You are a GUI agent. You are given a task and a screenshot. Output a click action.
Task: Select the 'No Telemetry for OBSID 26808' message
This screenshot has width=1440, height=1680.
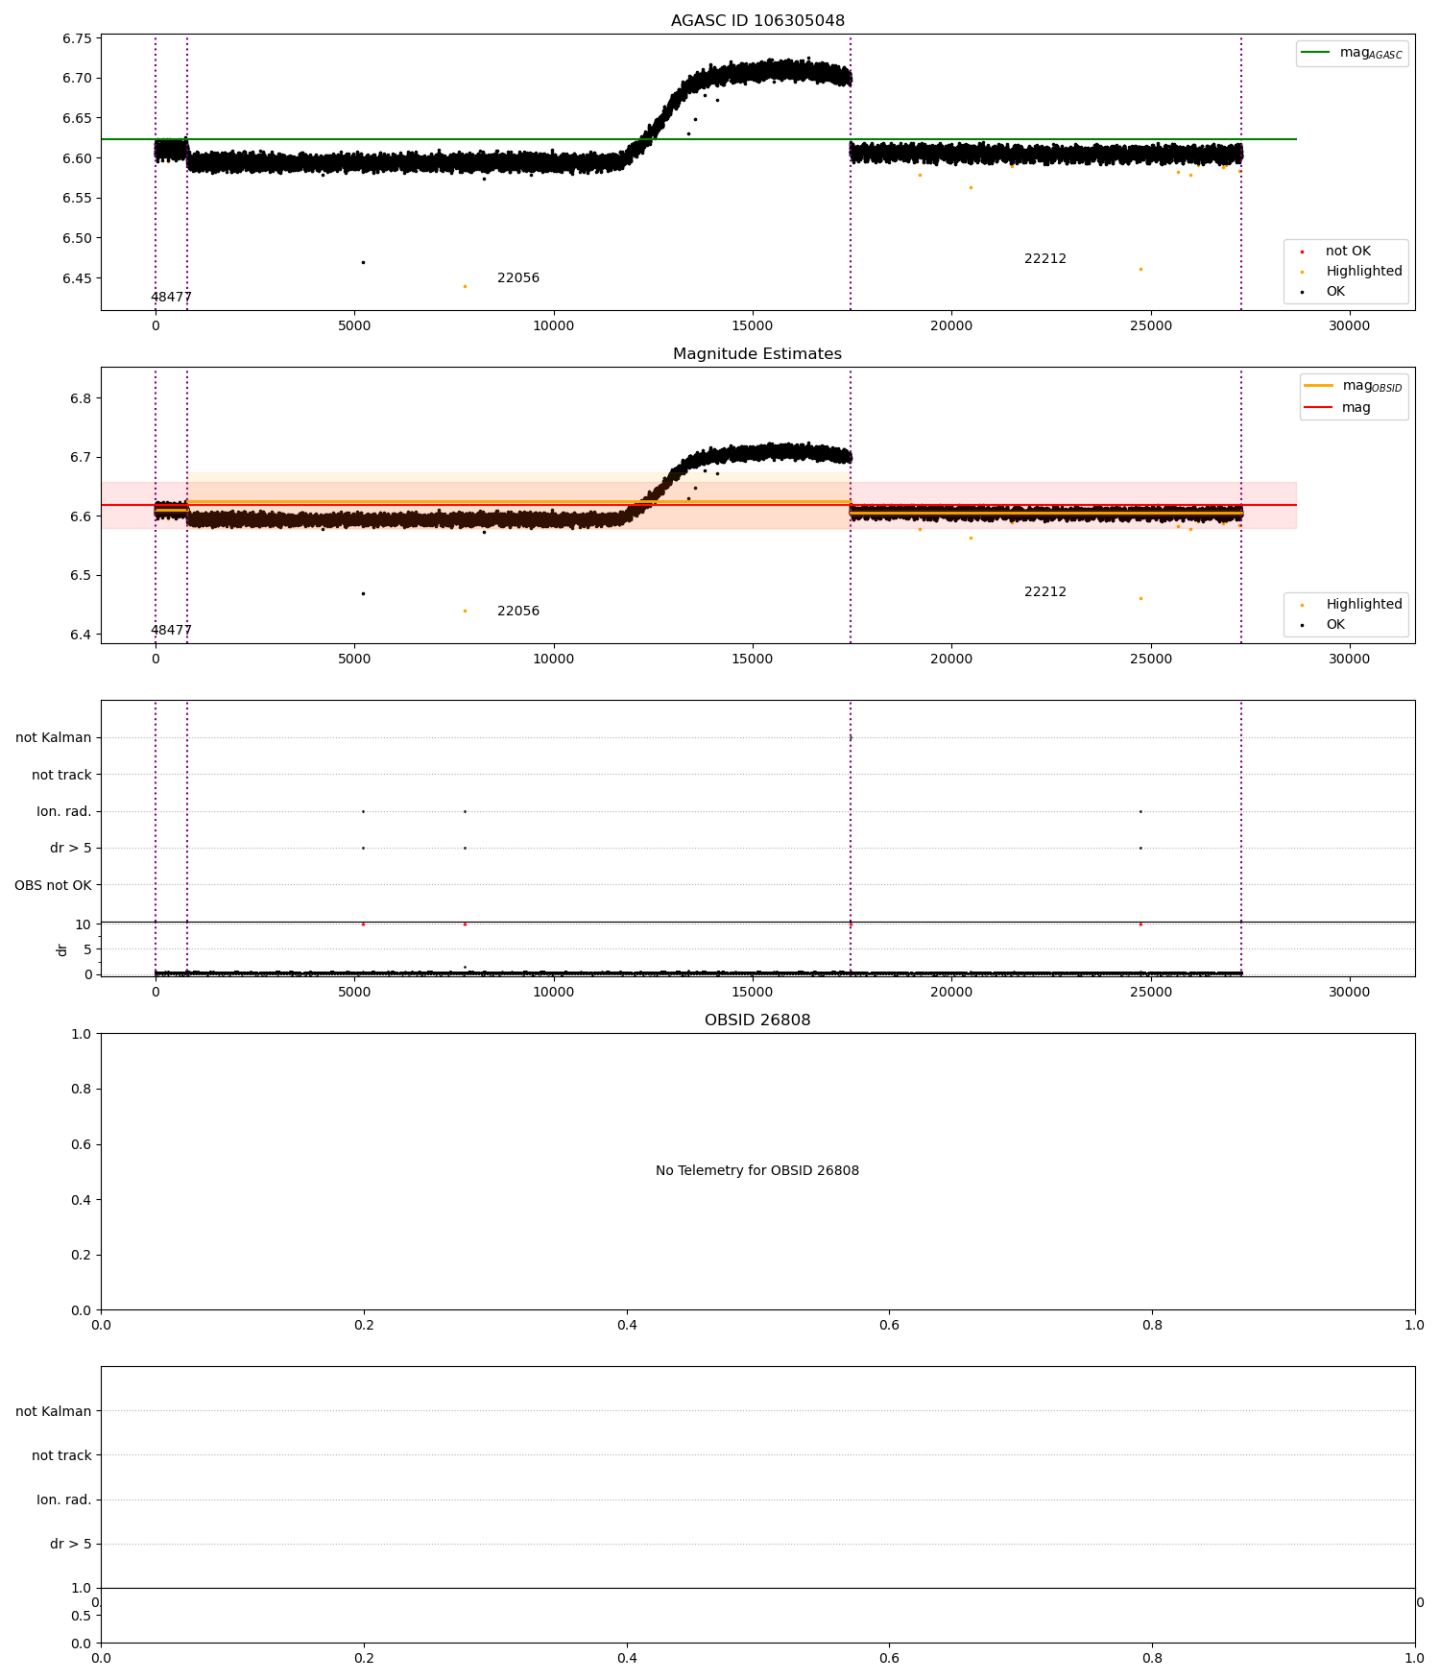pyautogui.click(x=757, y=1171)
